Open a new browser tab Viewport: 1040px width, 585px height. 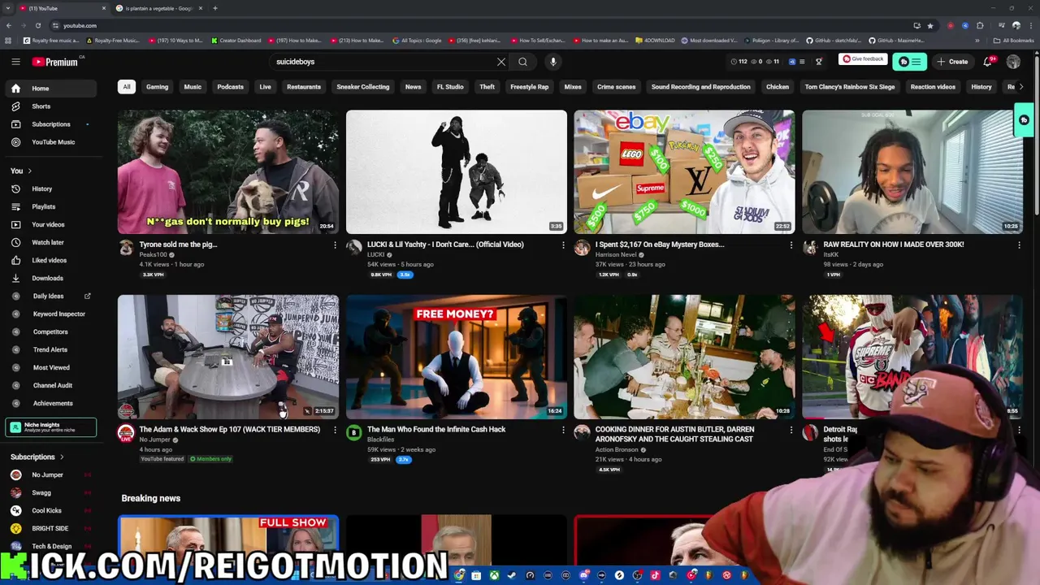tap(215, 8)
